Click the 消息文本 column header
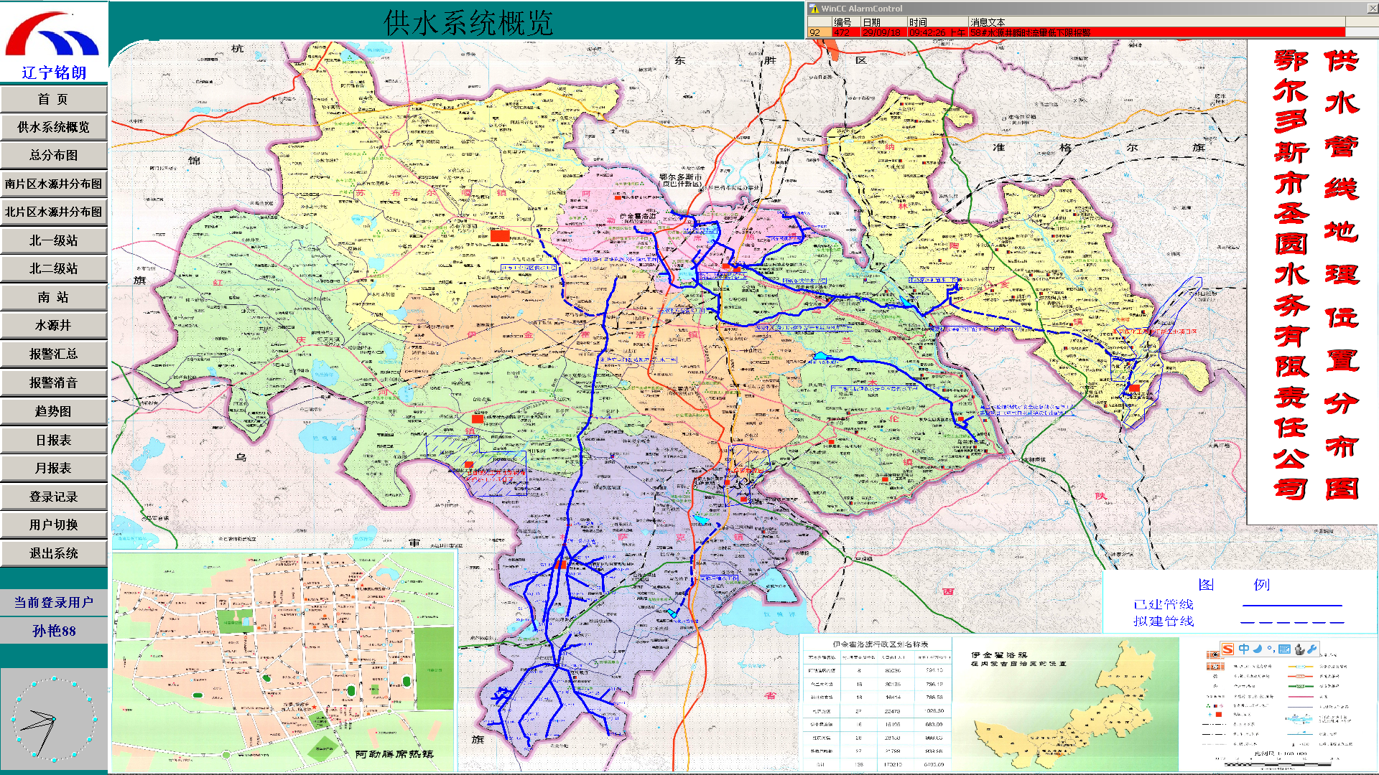The image size is (1379, 775). coord(987,22)
